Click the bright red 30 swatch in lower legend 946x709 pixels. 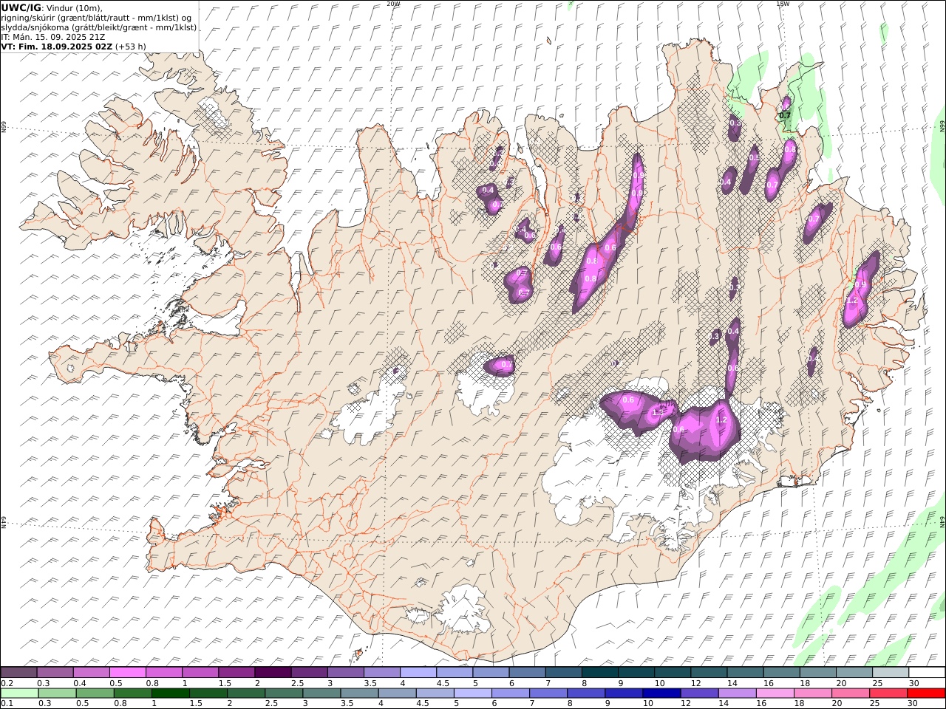pos(926,693)
